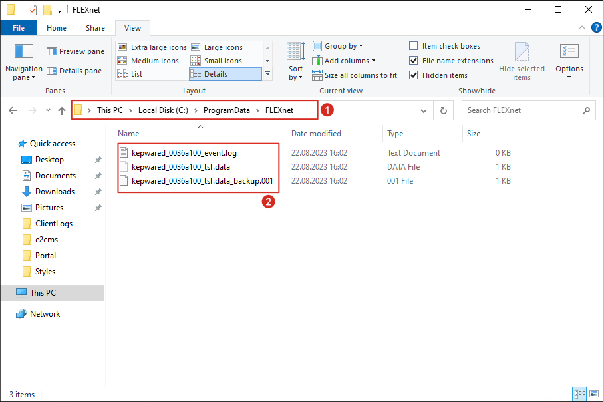Toggle the Preview pane
Screen dimensions: 604x402
75,51
